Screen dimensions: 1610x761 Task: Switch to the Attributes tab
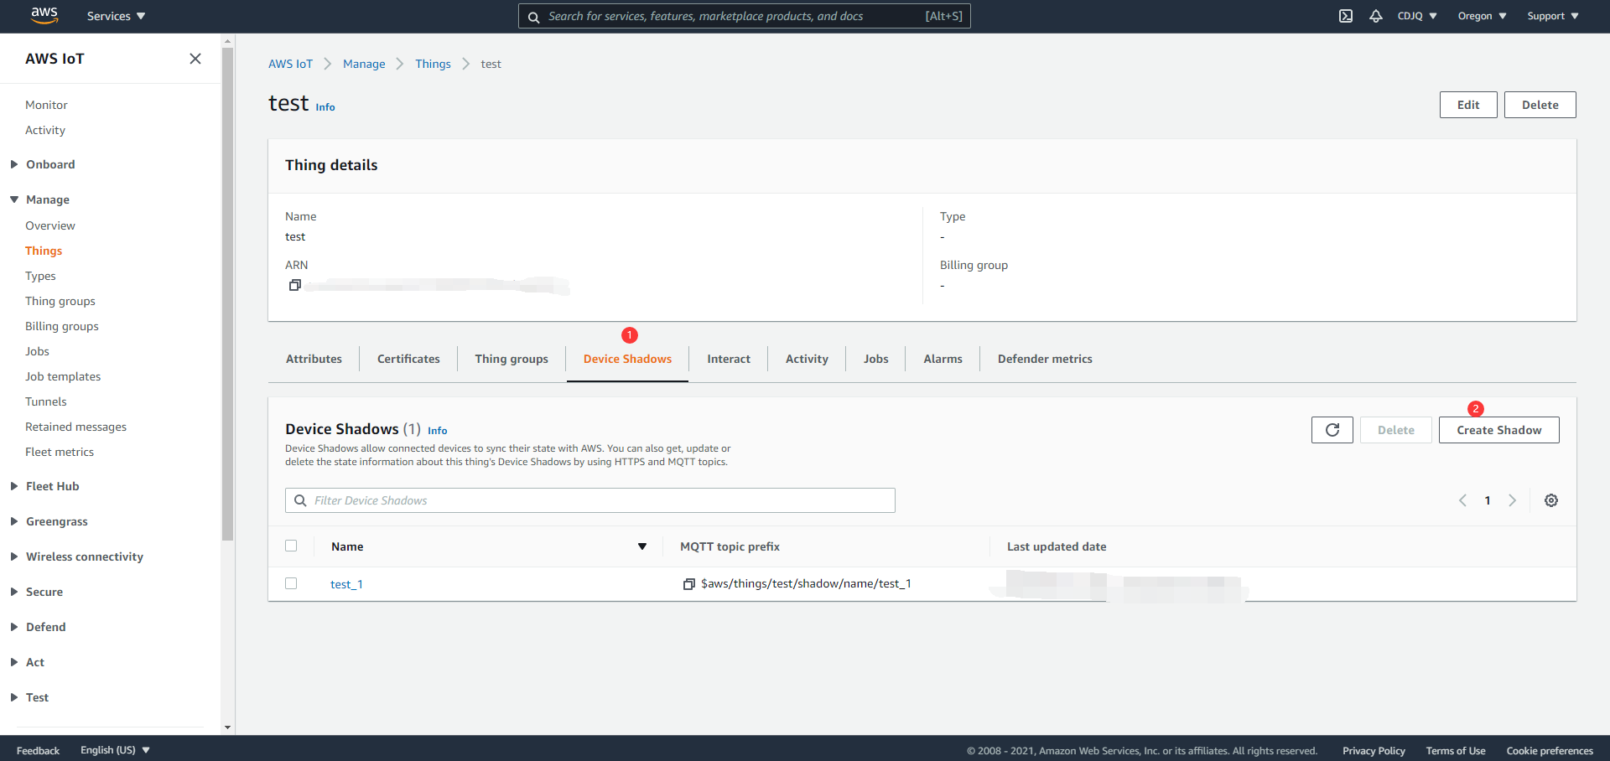coord(314,359)
